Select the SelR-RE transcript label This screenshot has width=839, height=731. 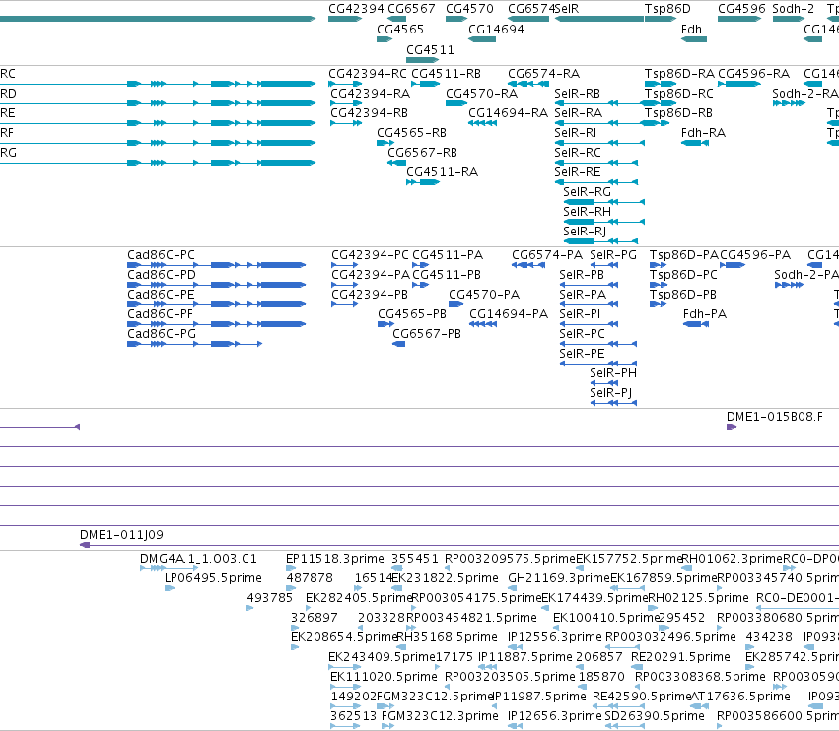click(x=578, y=172)
